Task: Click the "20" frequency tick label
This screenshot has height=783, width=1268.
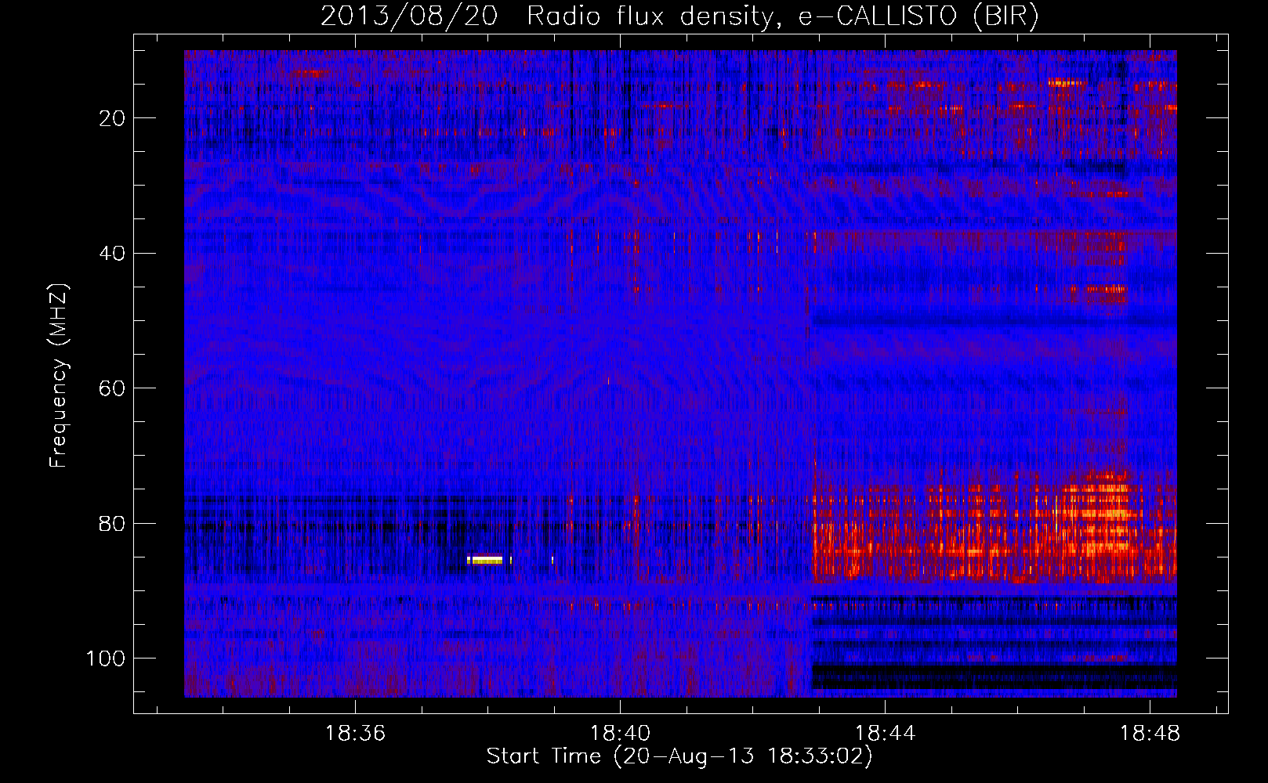Action: [x=112, y=118]
